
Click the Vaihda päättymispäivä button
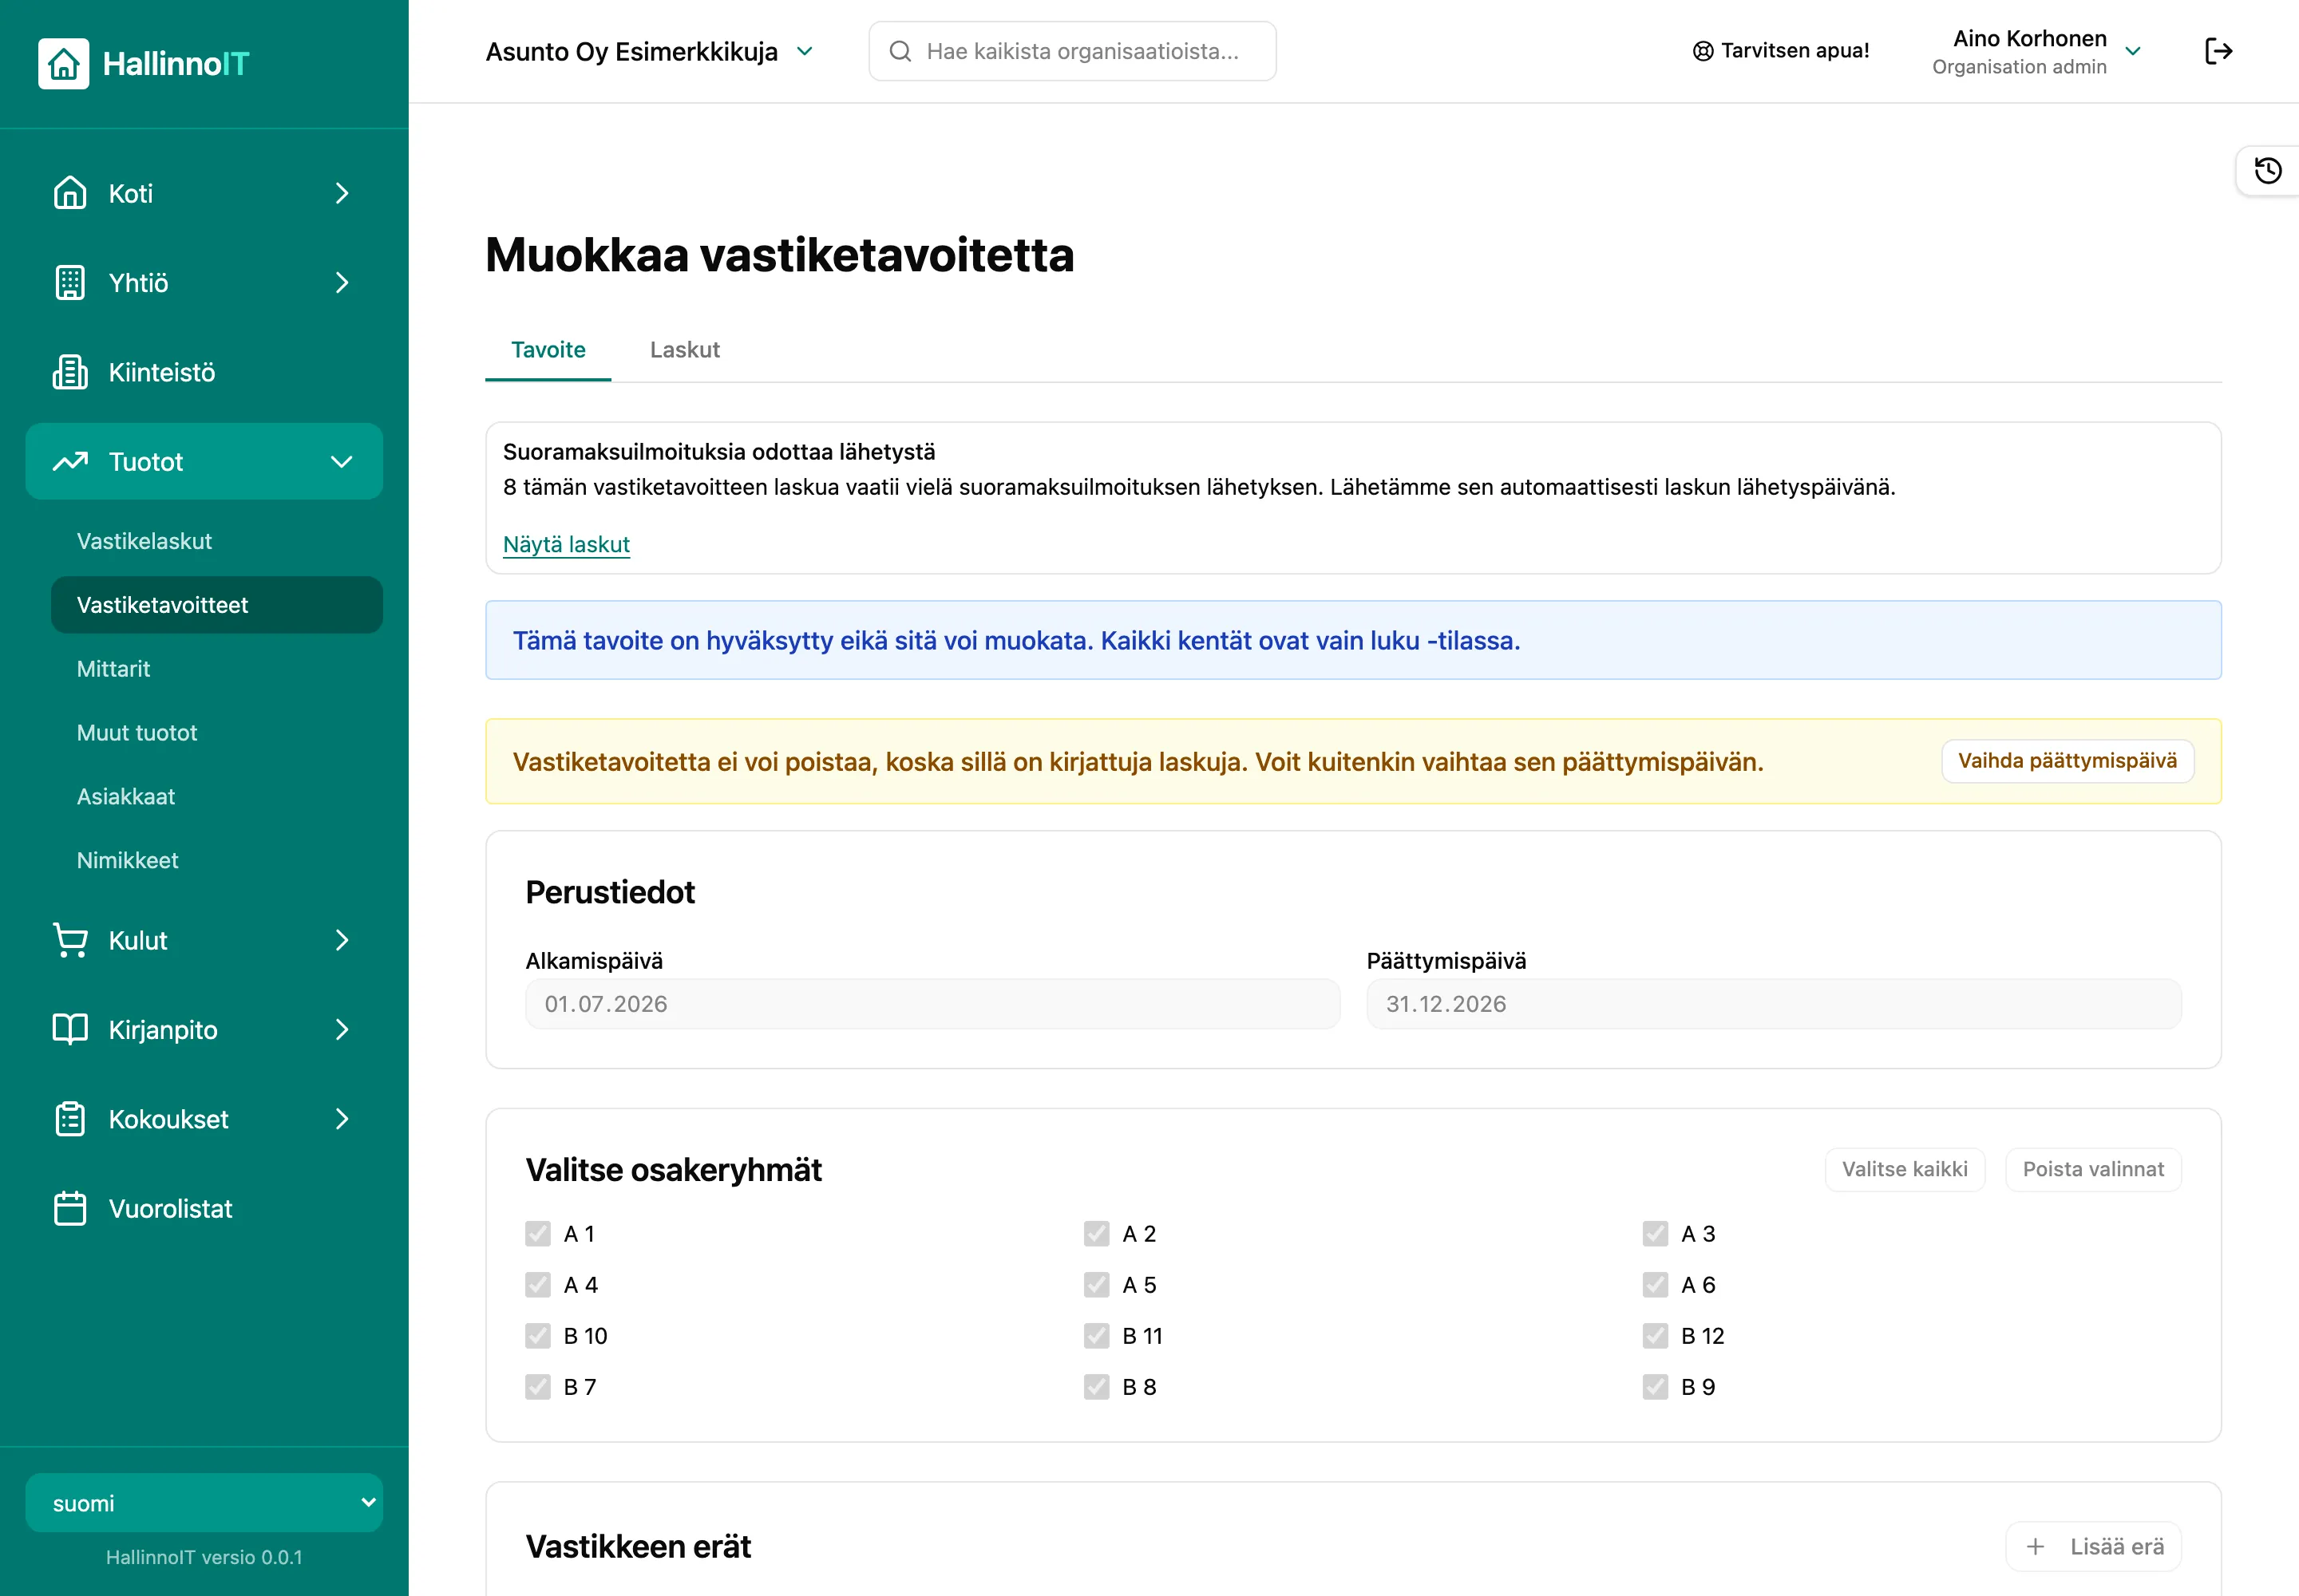pos(2067,761)
